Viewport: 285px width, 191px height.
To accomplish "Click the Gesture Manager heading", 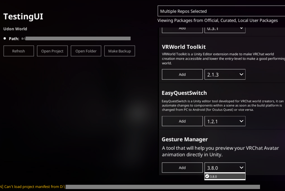I will [185, 139].
